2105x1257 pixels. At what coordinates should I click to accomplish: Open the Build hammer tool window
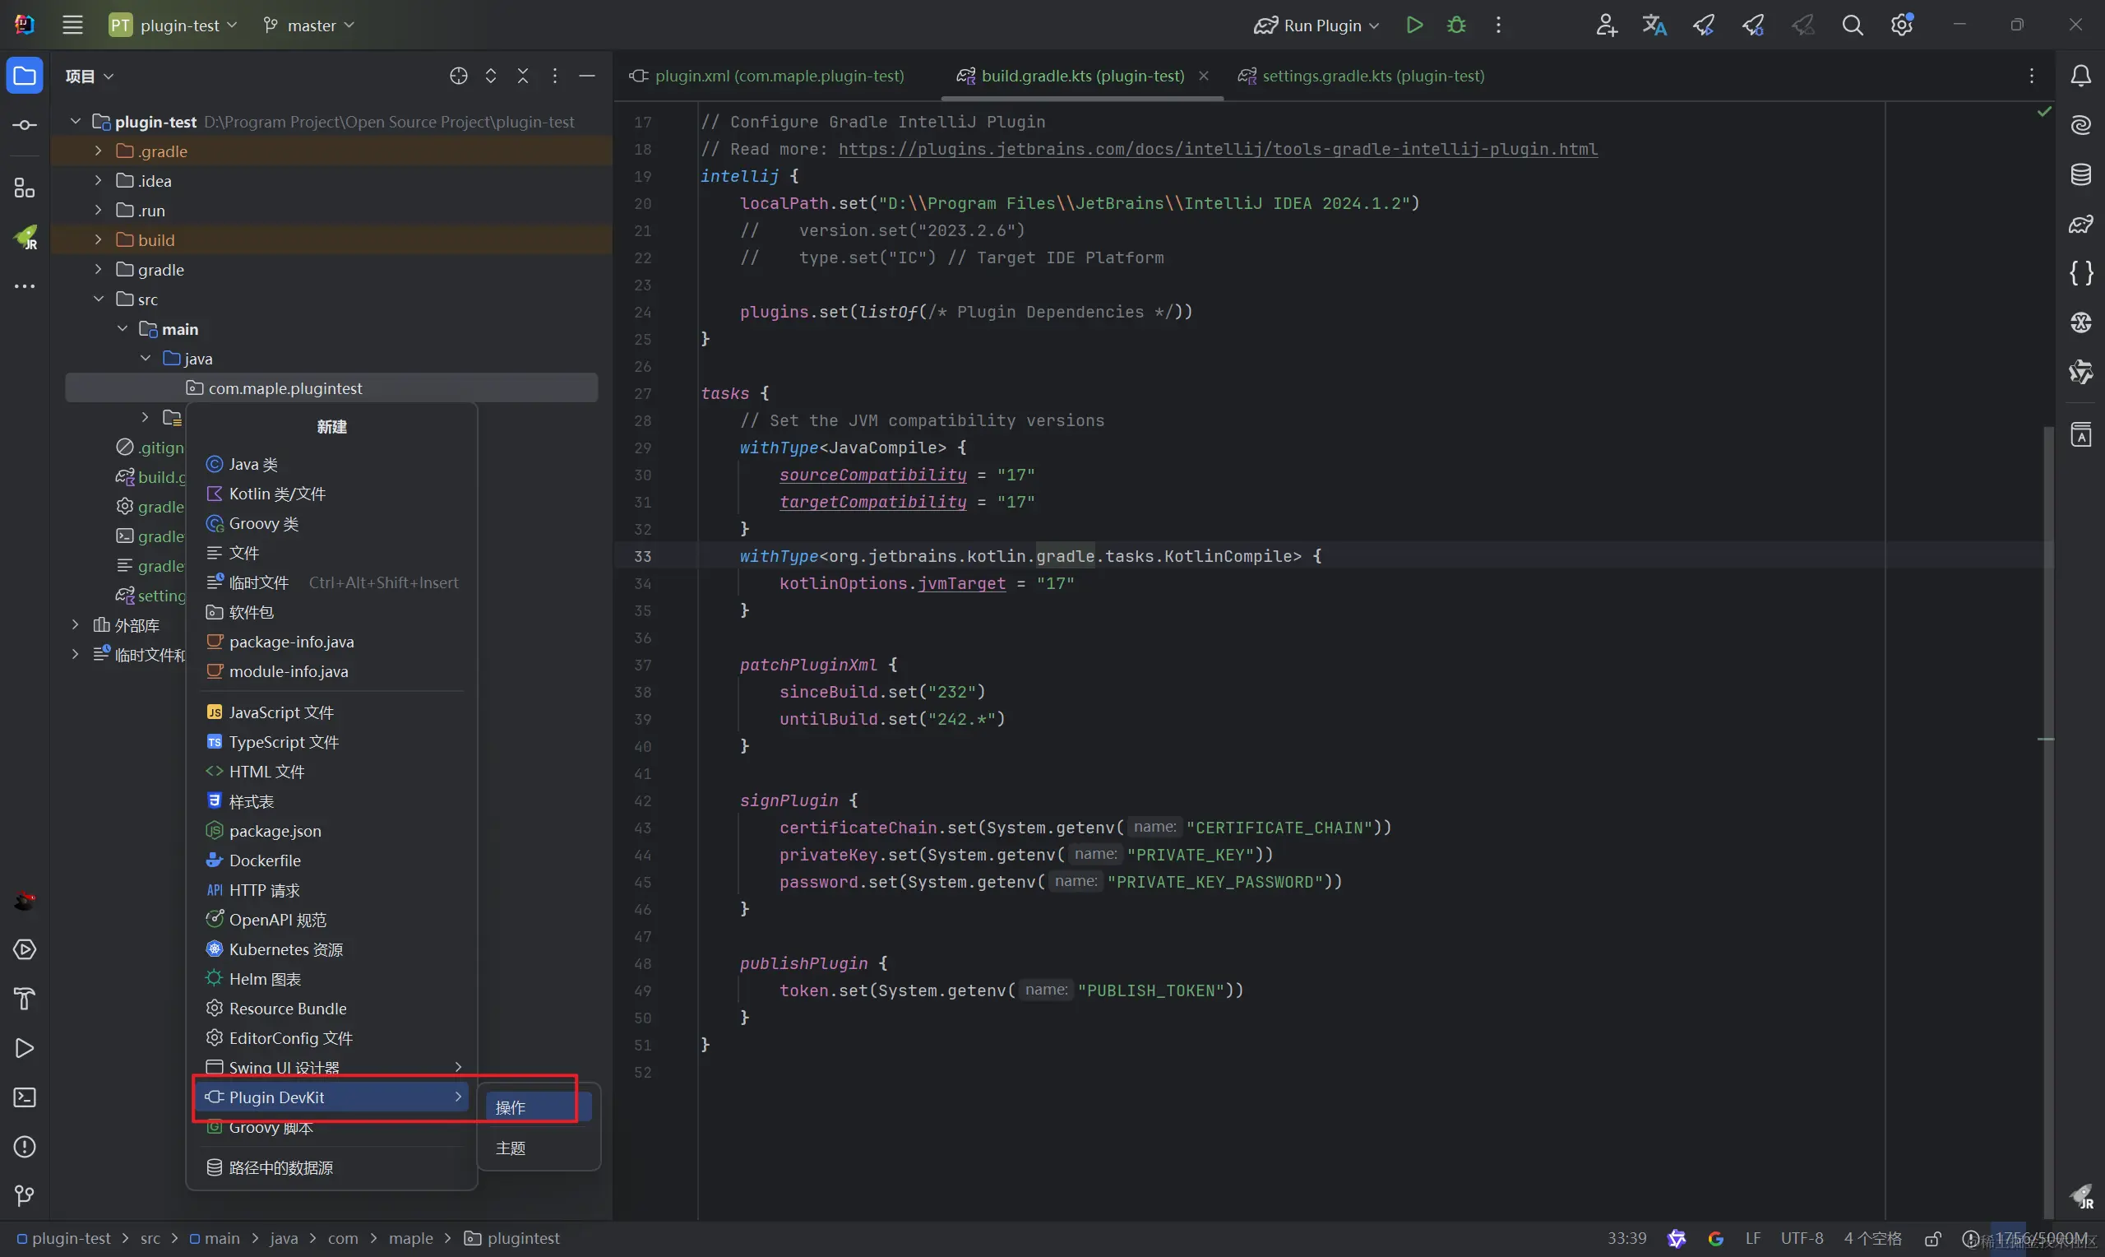(x=25, y=1000)
